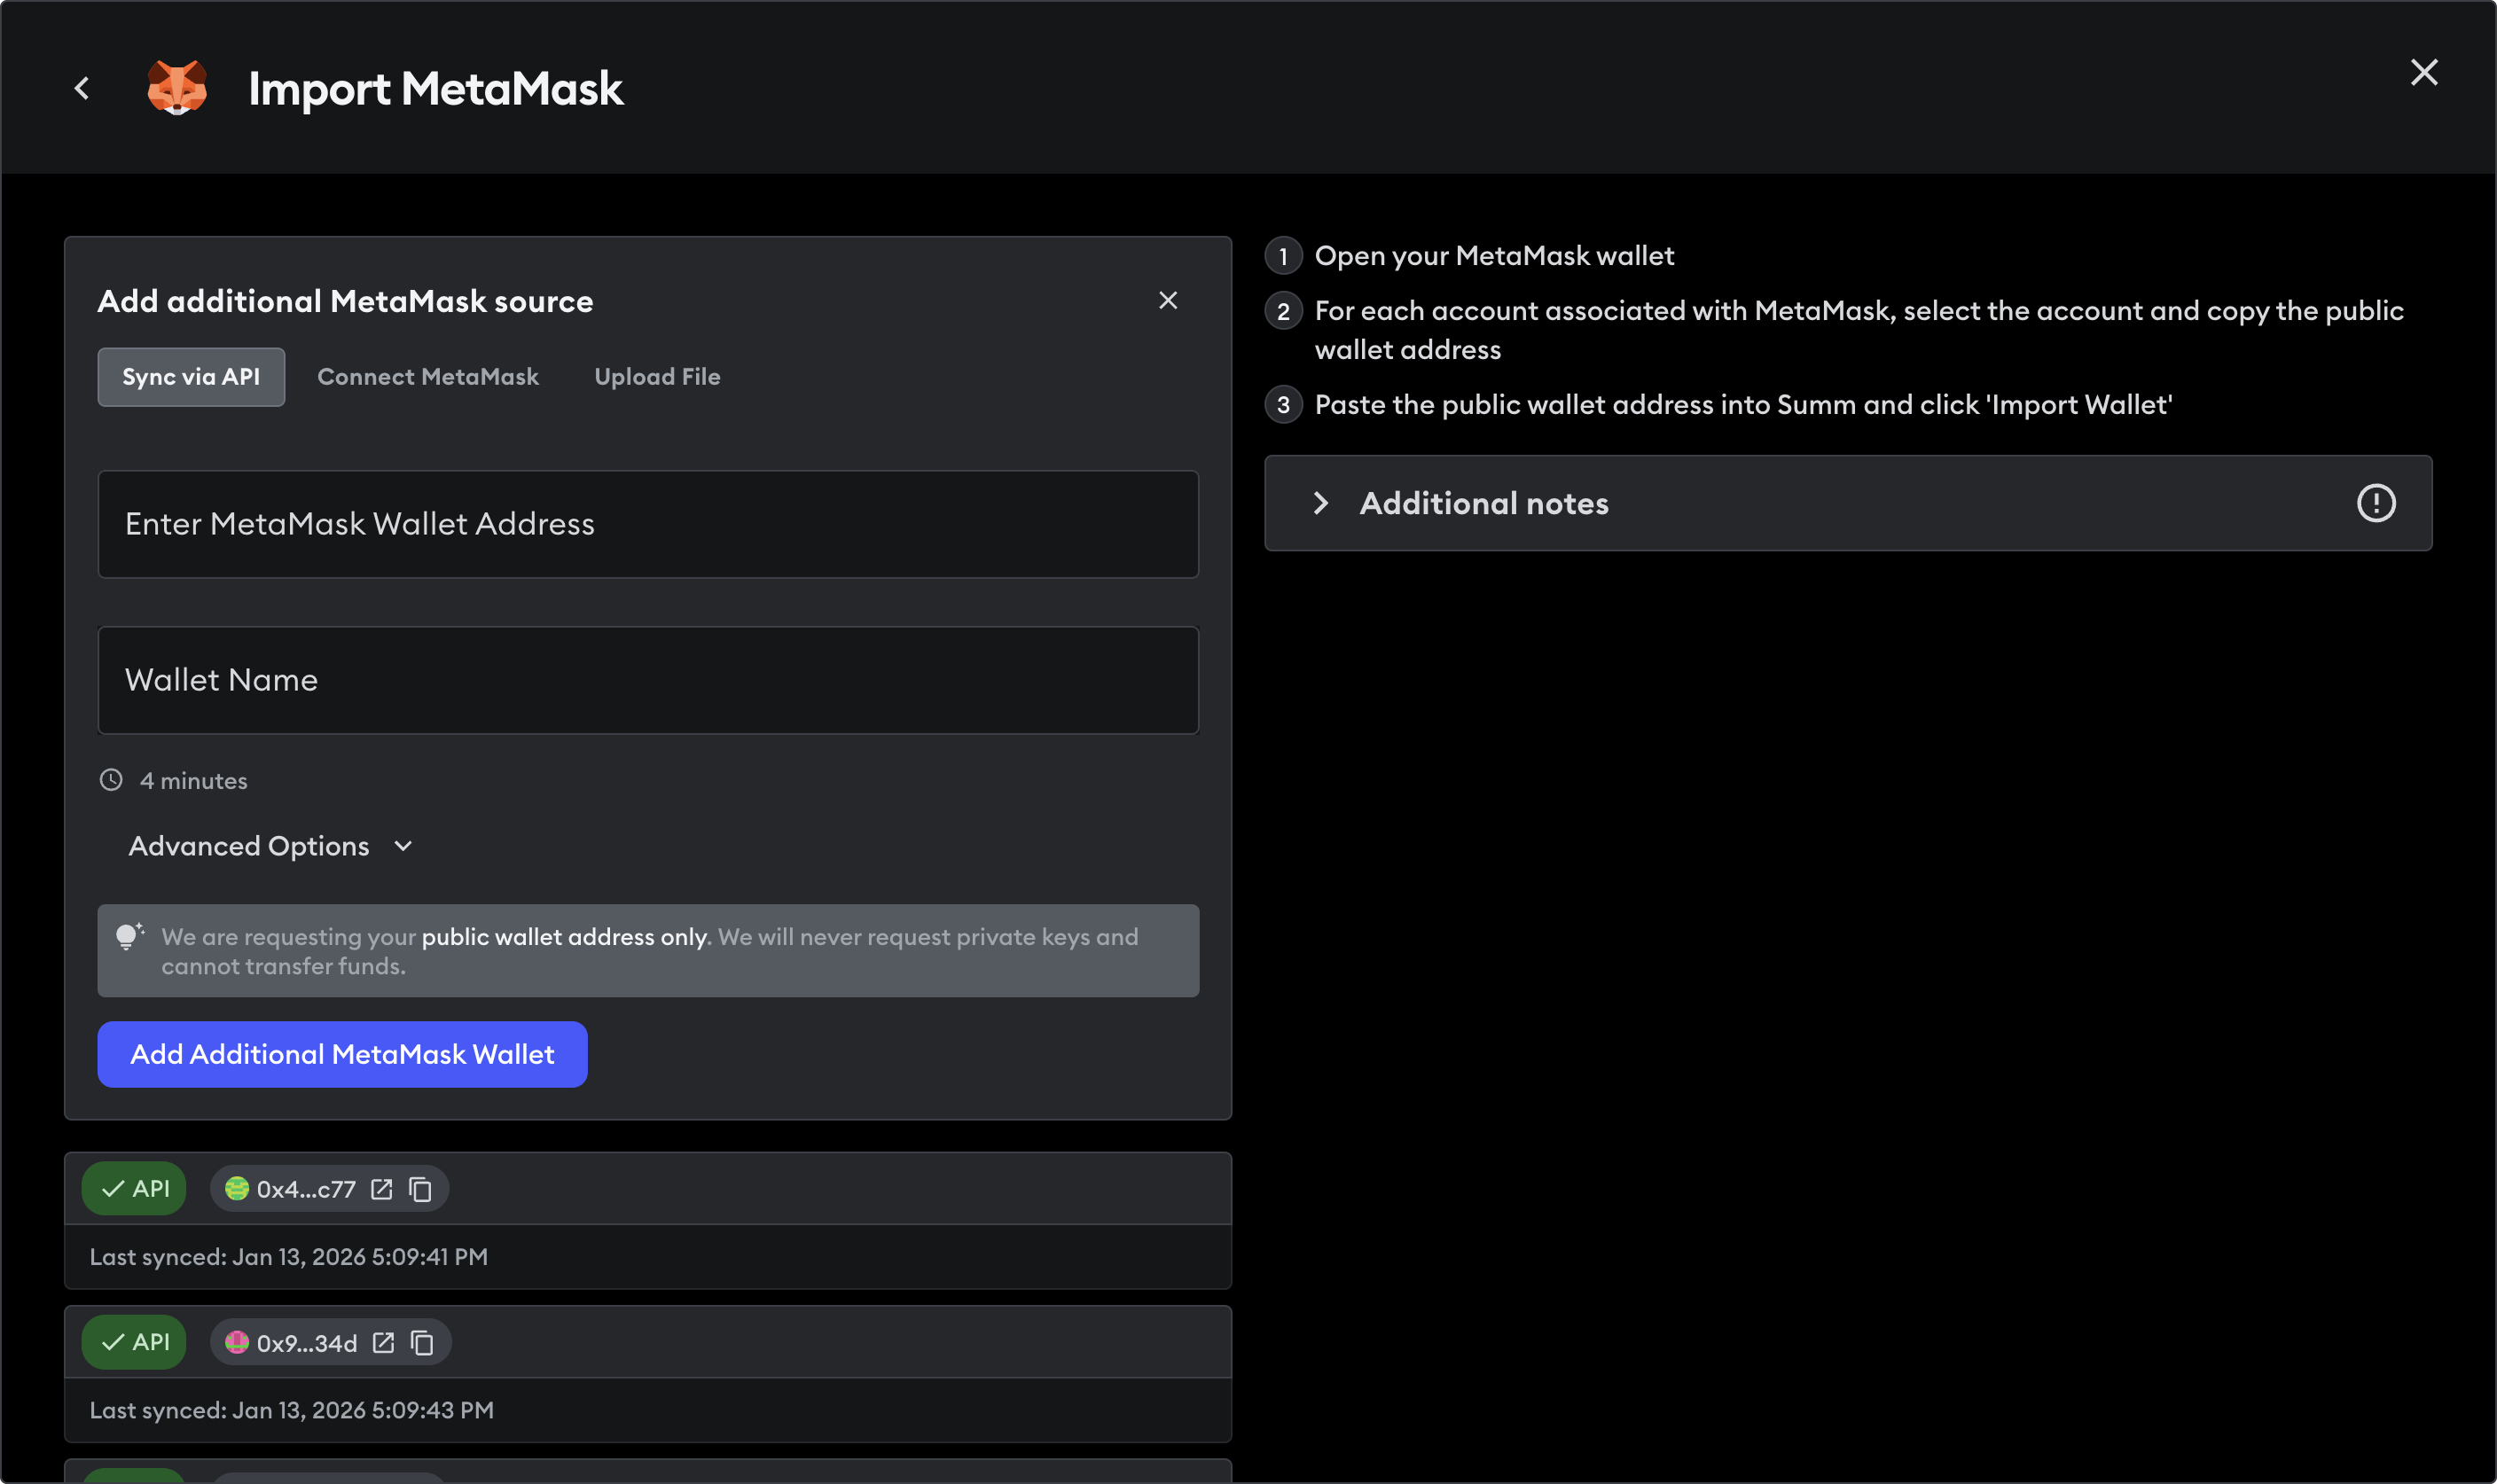Click the 0x4...c77 address text
Viewport: 2497px width, 1484px height.
click(306, 1189)
